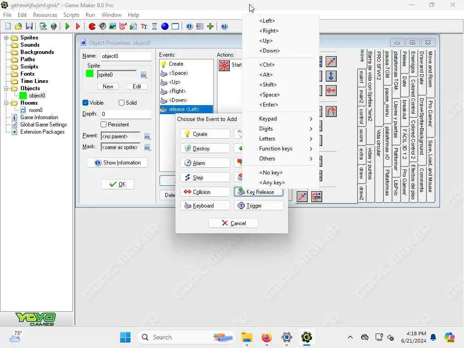
Task: Click the object Name input field
Action: (126, 56)
